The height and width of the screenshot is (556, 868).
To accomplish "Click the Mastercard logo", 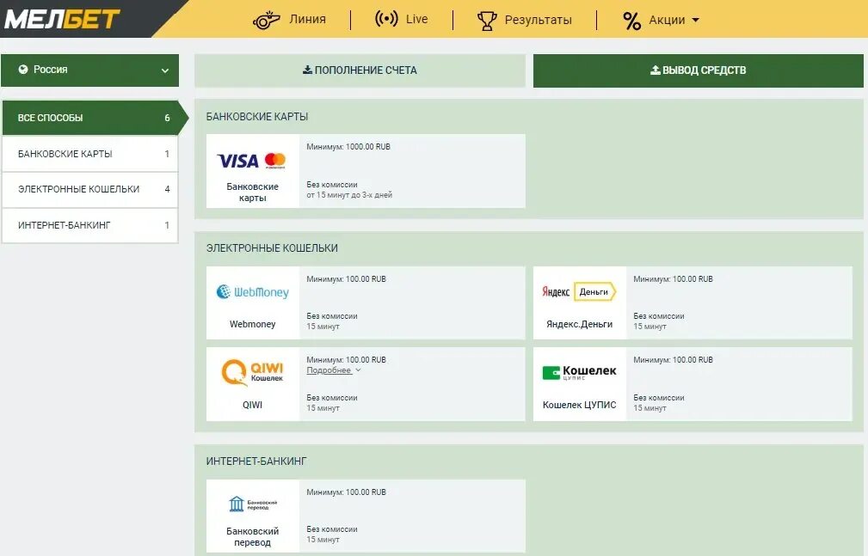I will click(x=275, y=161).
